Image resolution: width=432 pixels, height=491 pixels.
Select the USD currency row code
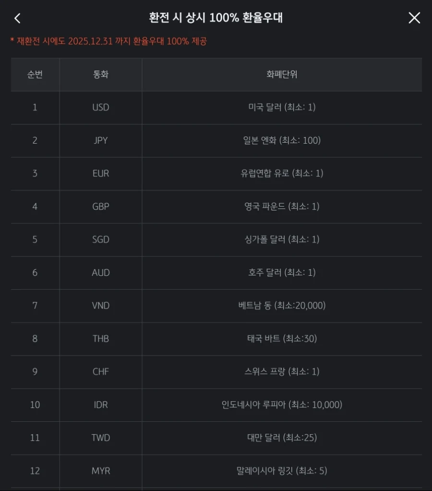pos(101,108)
